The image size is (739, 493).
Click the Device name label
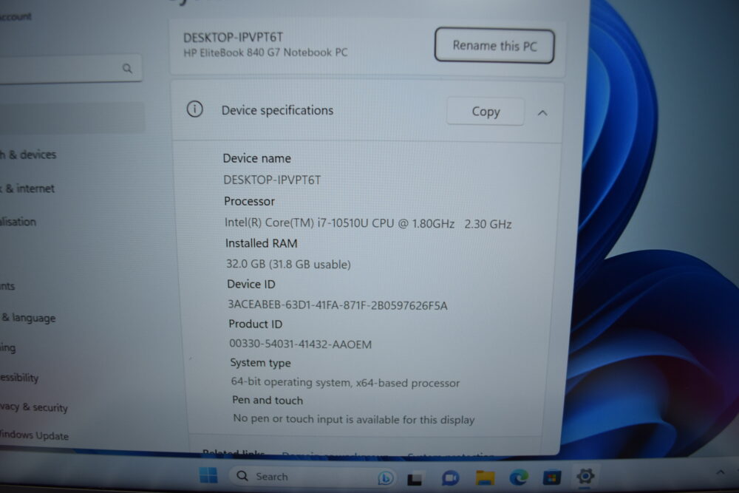pyautogui.click(x=257, y=158)
